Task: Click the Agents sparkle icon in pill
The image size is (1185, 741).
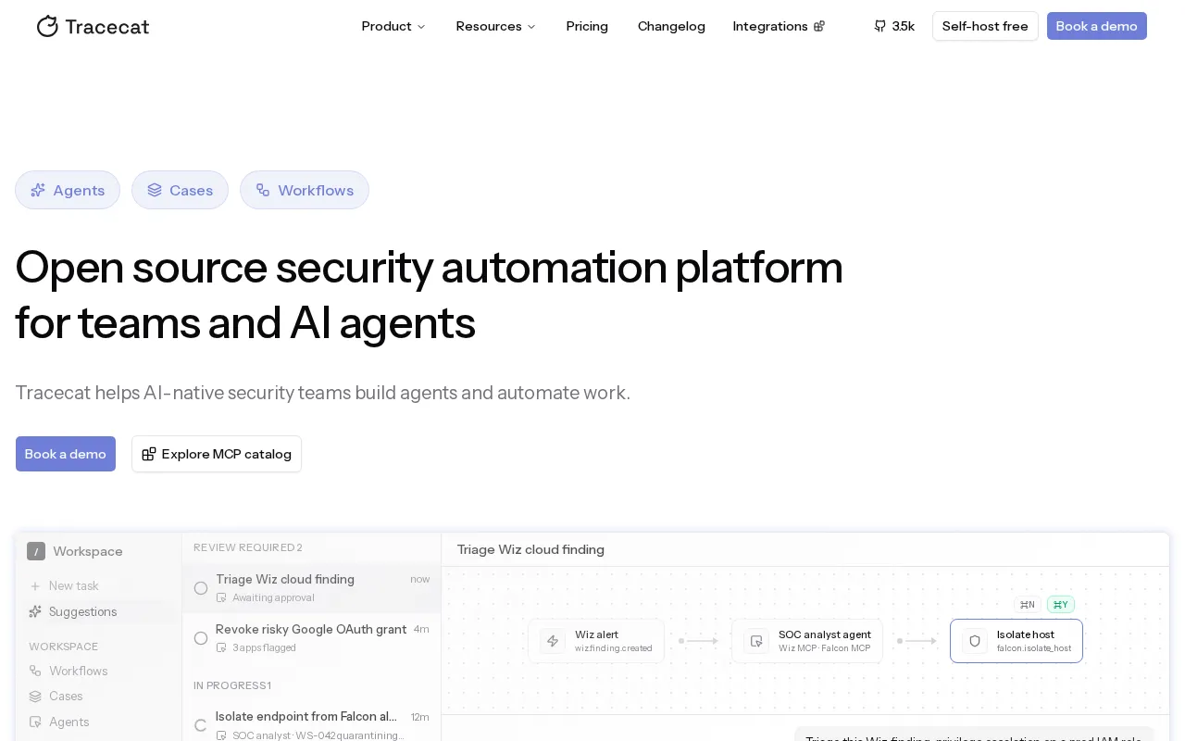Action: (38, 190)
